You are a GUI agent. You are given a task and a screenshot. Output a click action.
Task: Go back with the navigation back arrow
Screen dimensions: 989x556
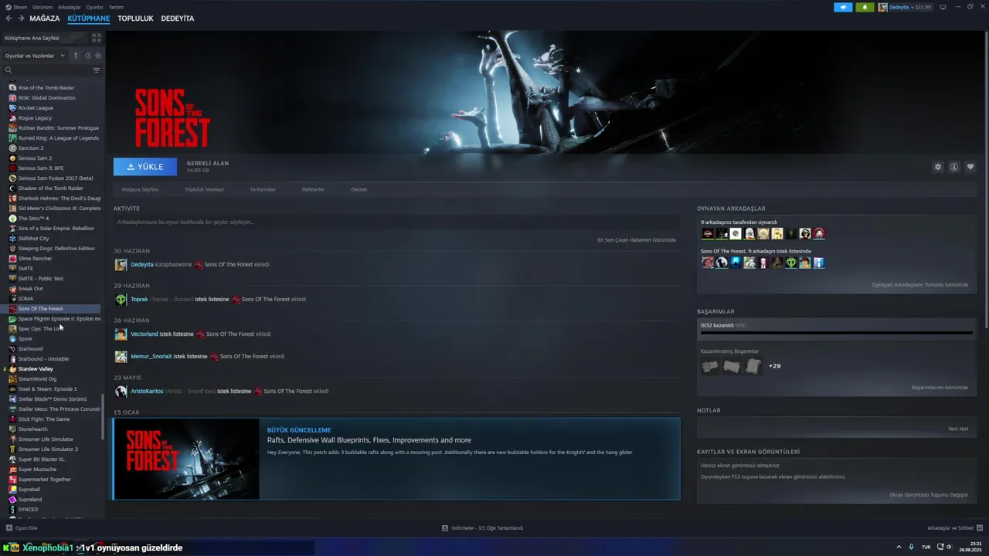pyautogui.click(x=8, y=18)
